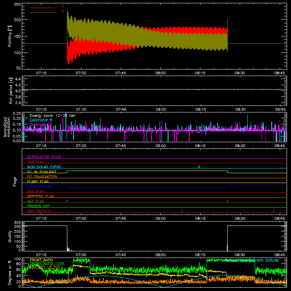Click the 0.25 tick on modulation axis

(x=17, y=113)
